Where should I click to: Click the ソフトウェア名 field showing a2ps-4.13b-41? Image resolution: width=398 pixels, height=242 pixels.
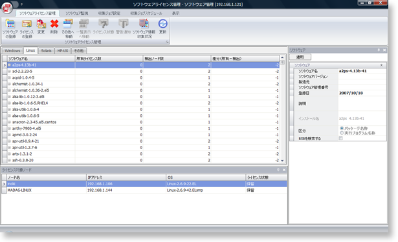click(362, 71)
